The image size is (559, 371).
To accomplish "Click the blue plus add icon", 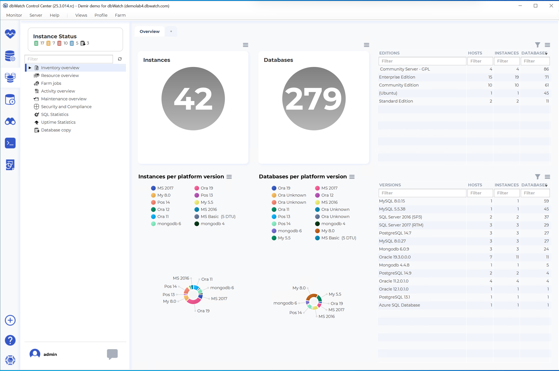I will pos(10,320).
